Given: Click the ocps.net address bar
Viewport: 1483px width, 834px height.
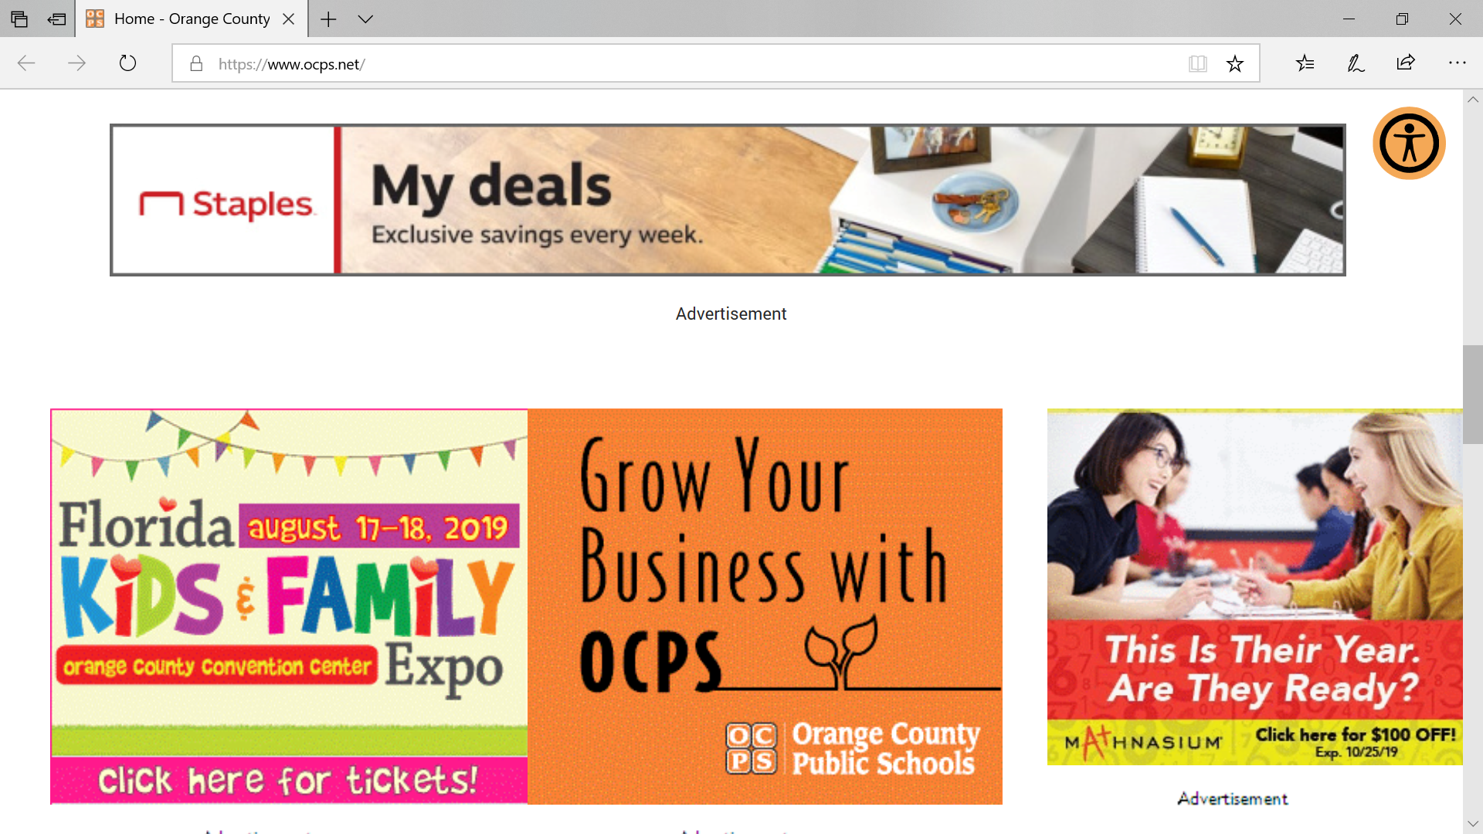Looking at the screenshot, I should (x=695, y=64).
